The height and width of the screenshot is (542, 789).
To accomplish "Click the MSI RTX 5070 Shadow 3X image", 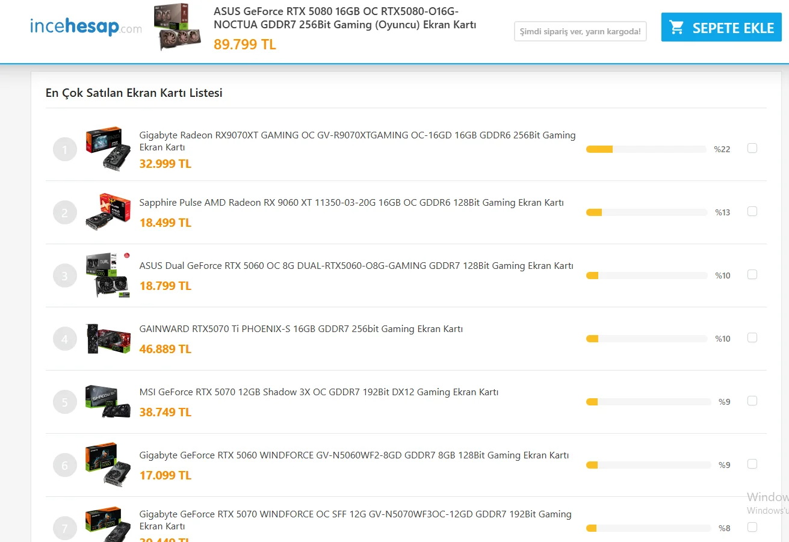I will click(x=108, y=401).
